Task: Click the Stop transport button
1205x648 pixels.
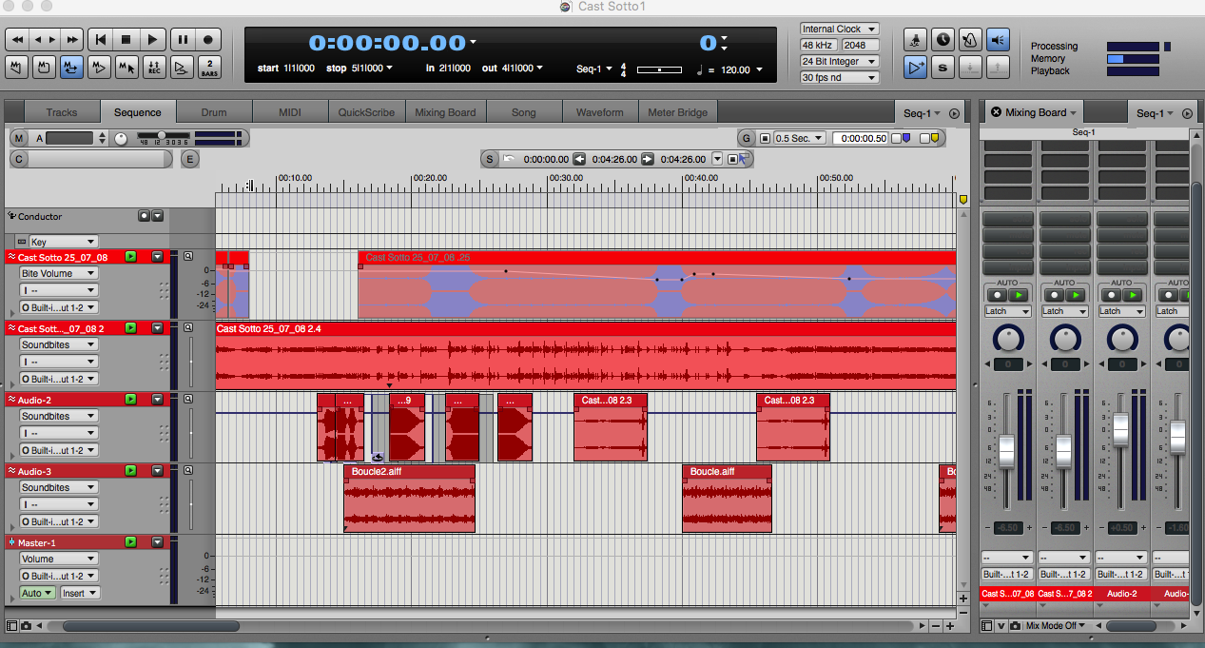Action: (126, 40)
